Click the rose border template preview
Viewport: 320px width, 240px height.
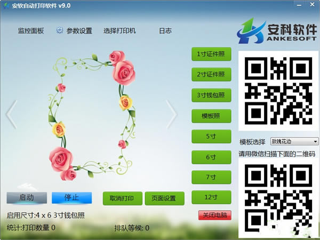point(92,115)
